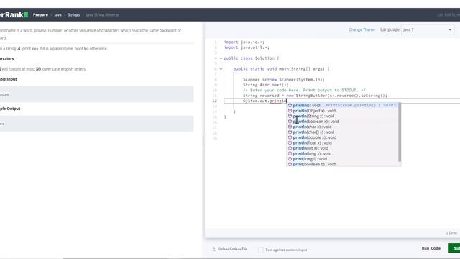This screenshot has height=259, width=460.
Task: Select println(char x) : void suggestion
Action: (342, 127)
